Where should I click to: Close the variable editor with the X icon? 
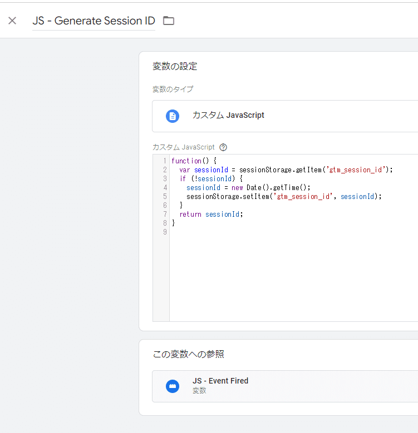[x=12, y=21]
